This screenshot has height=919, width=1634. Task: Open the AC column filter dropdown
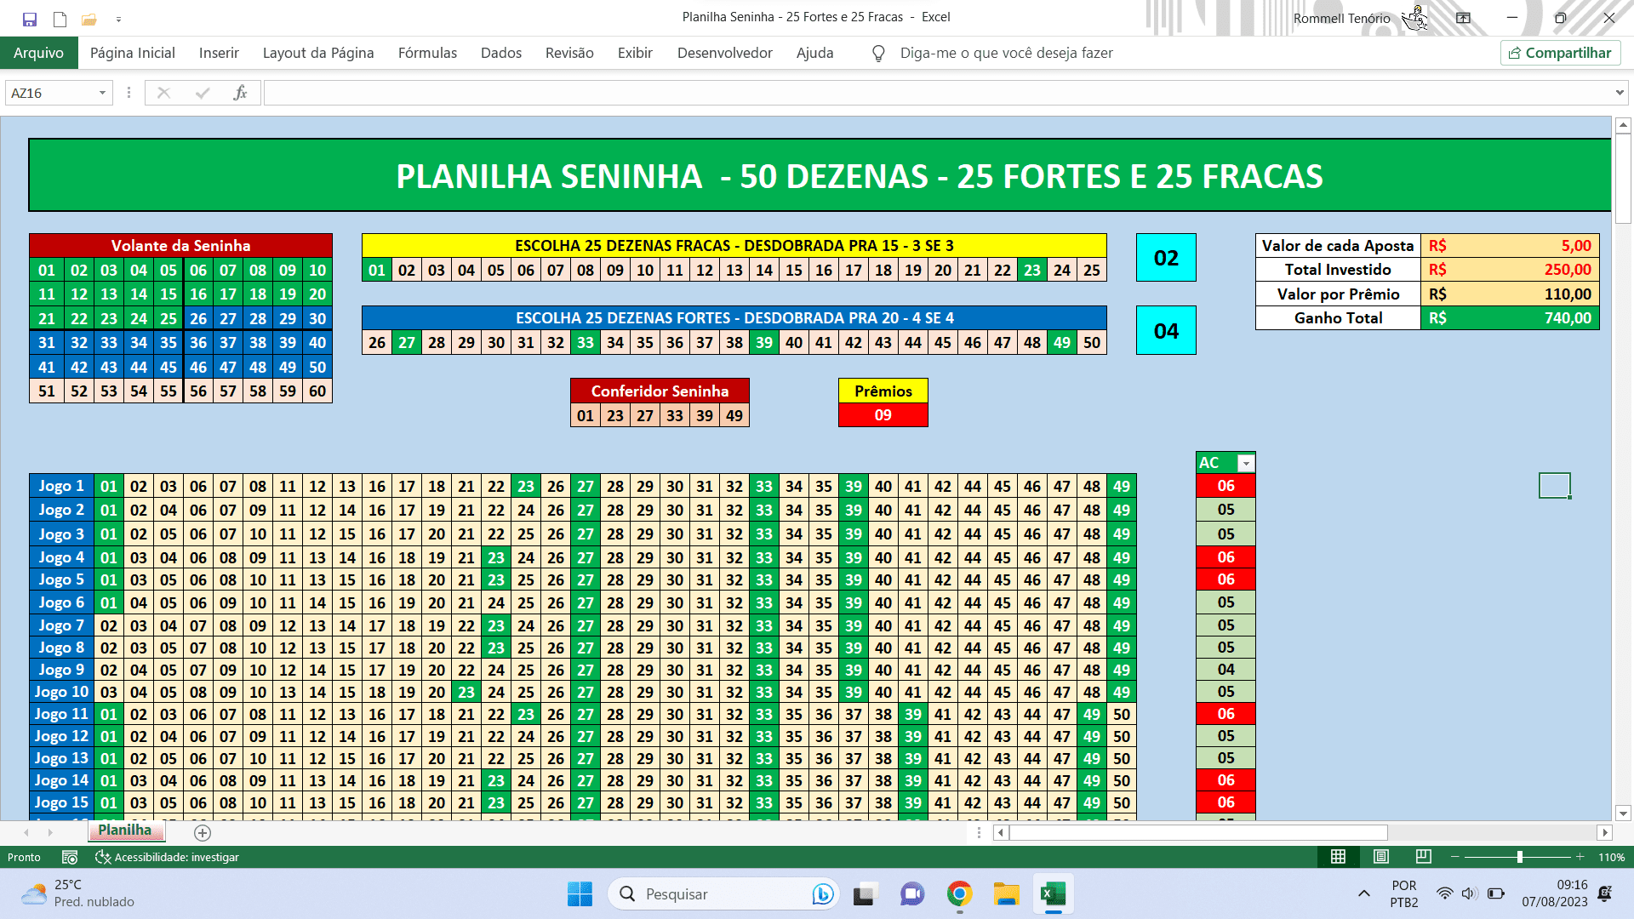[1246, 463]
